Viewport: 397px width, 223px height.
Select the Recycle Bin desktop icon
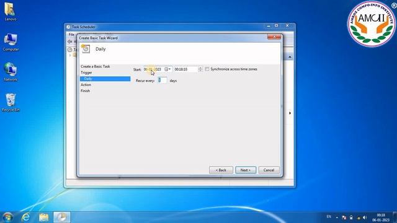(x=11, y=102)
